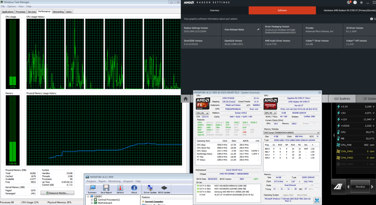Click the arrow left of Monitor
376x205 pixels.
tap(348, 187)
